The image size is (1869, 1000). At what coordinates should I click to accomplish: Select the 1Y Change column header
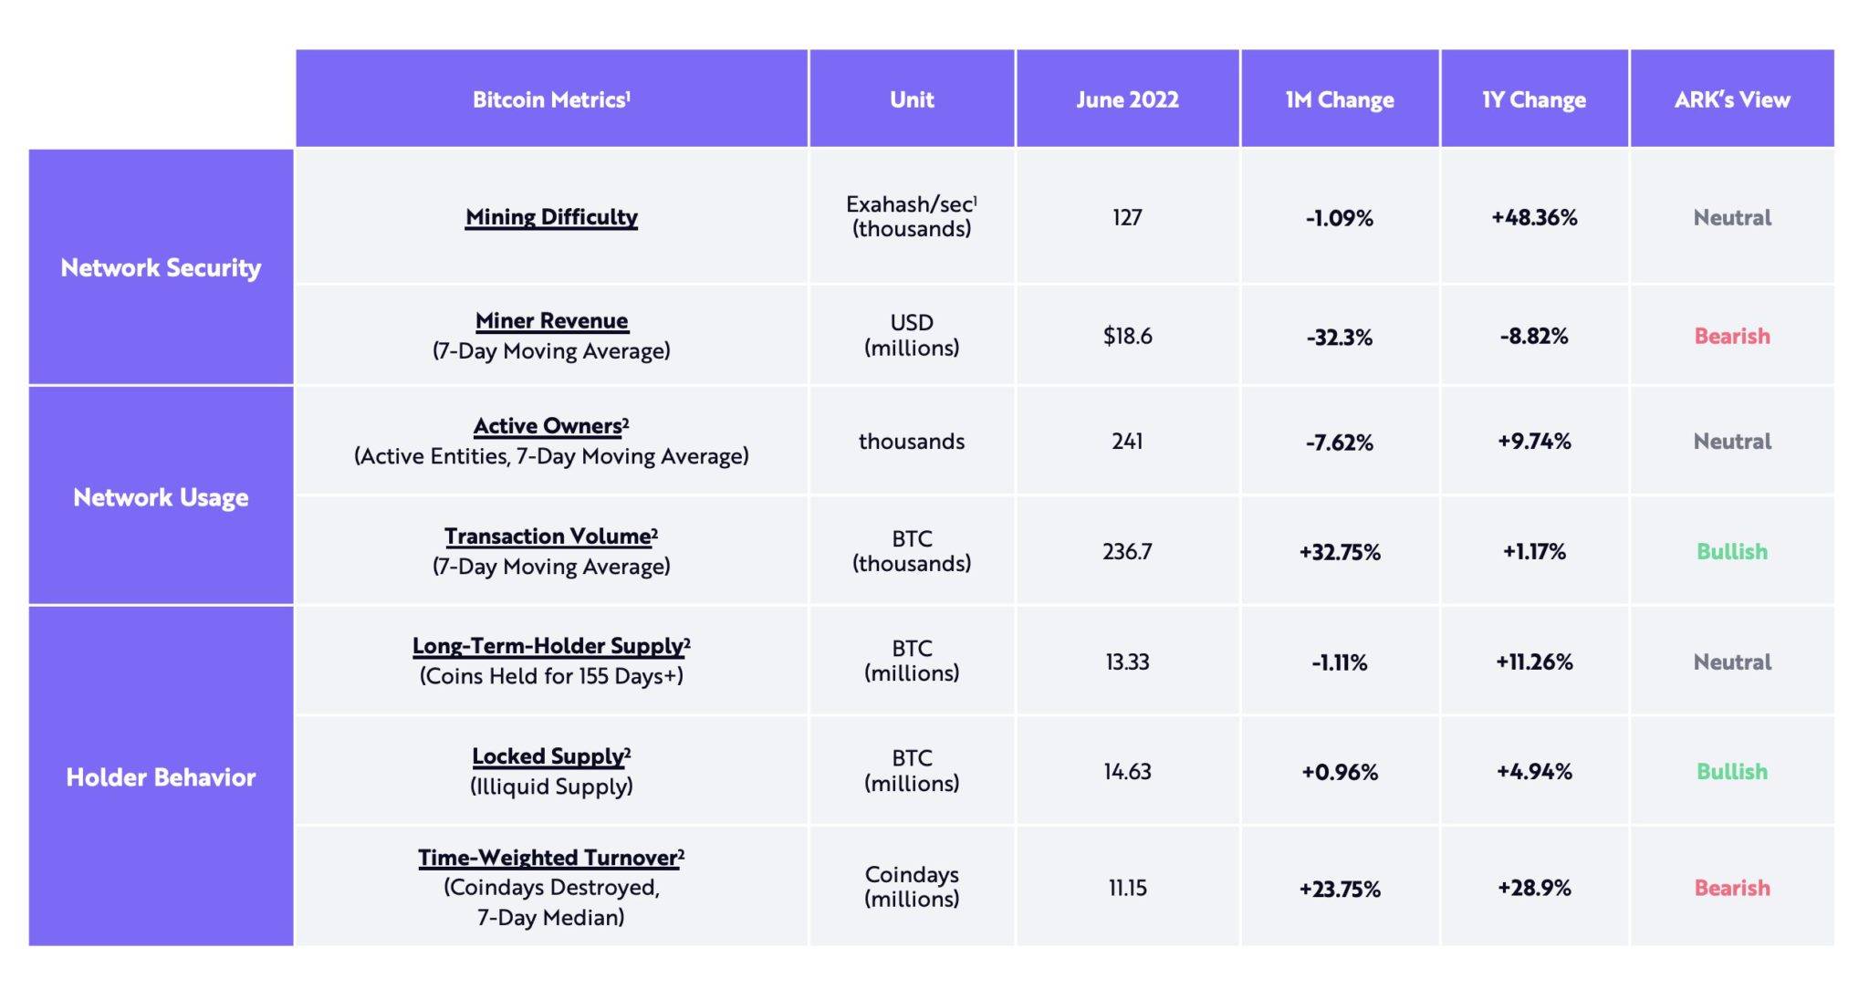(x=1534, y=99)
